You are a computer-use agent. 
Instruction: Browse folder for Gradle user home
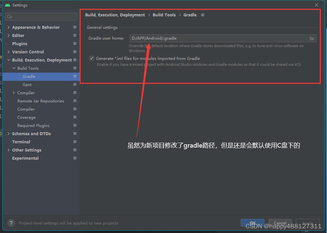pyautogui.click(x=312, y=38)
